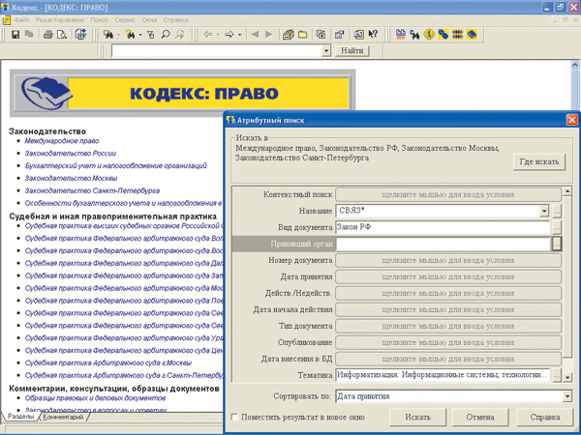Screen dimensions: 581x435
Task: Click the Номер документа condition field
Action: click(448, 260)
